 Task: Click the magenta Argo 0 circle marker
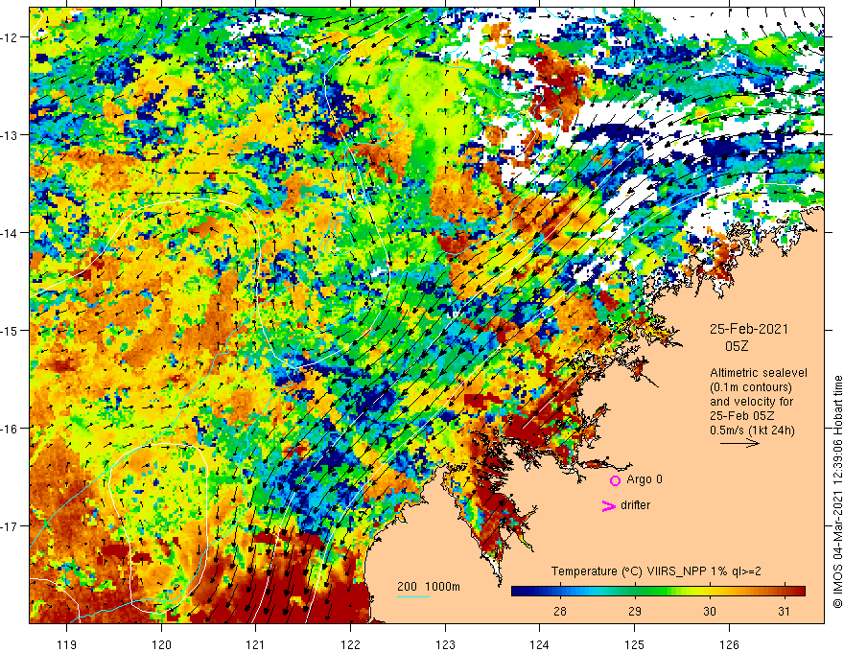pyautogui.click(x=615, y=480)
